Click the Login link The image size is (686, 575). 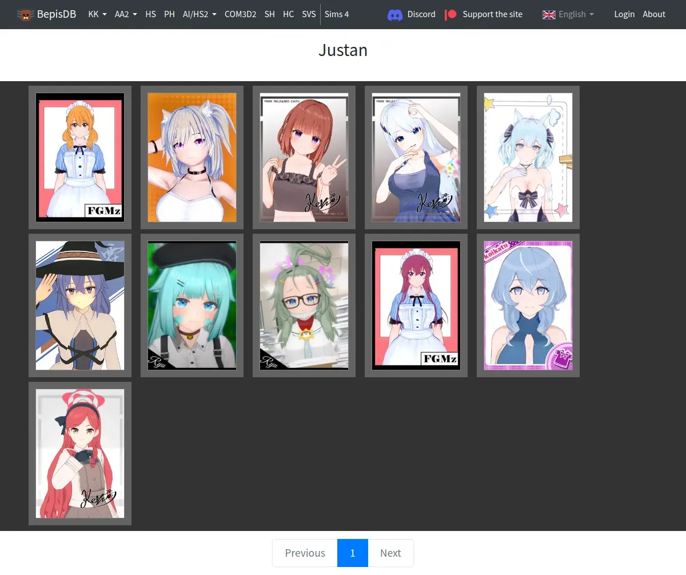tap(624, 14)
